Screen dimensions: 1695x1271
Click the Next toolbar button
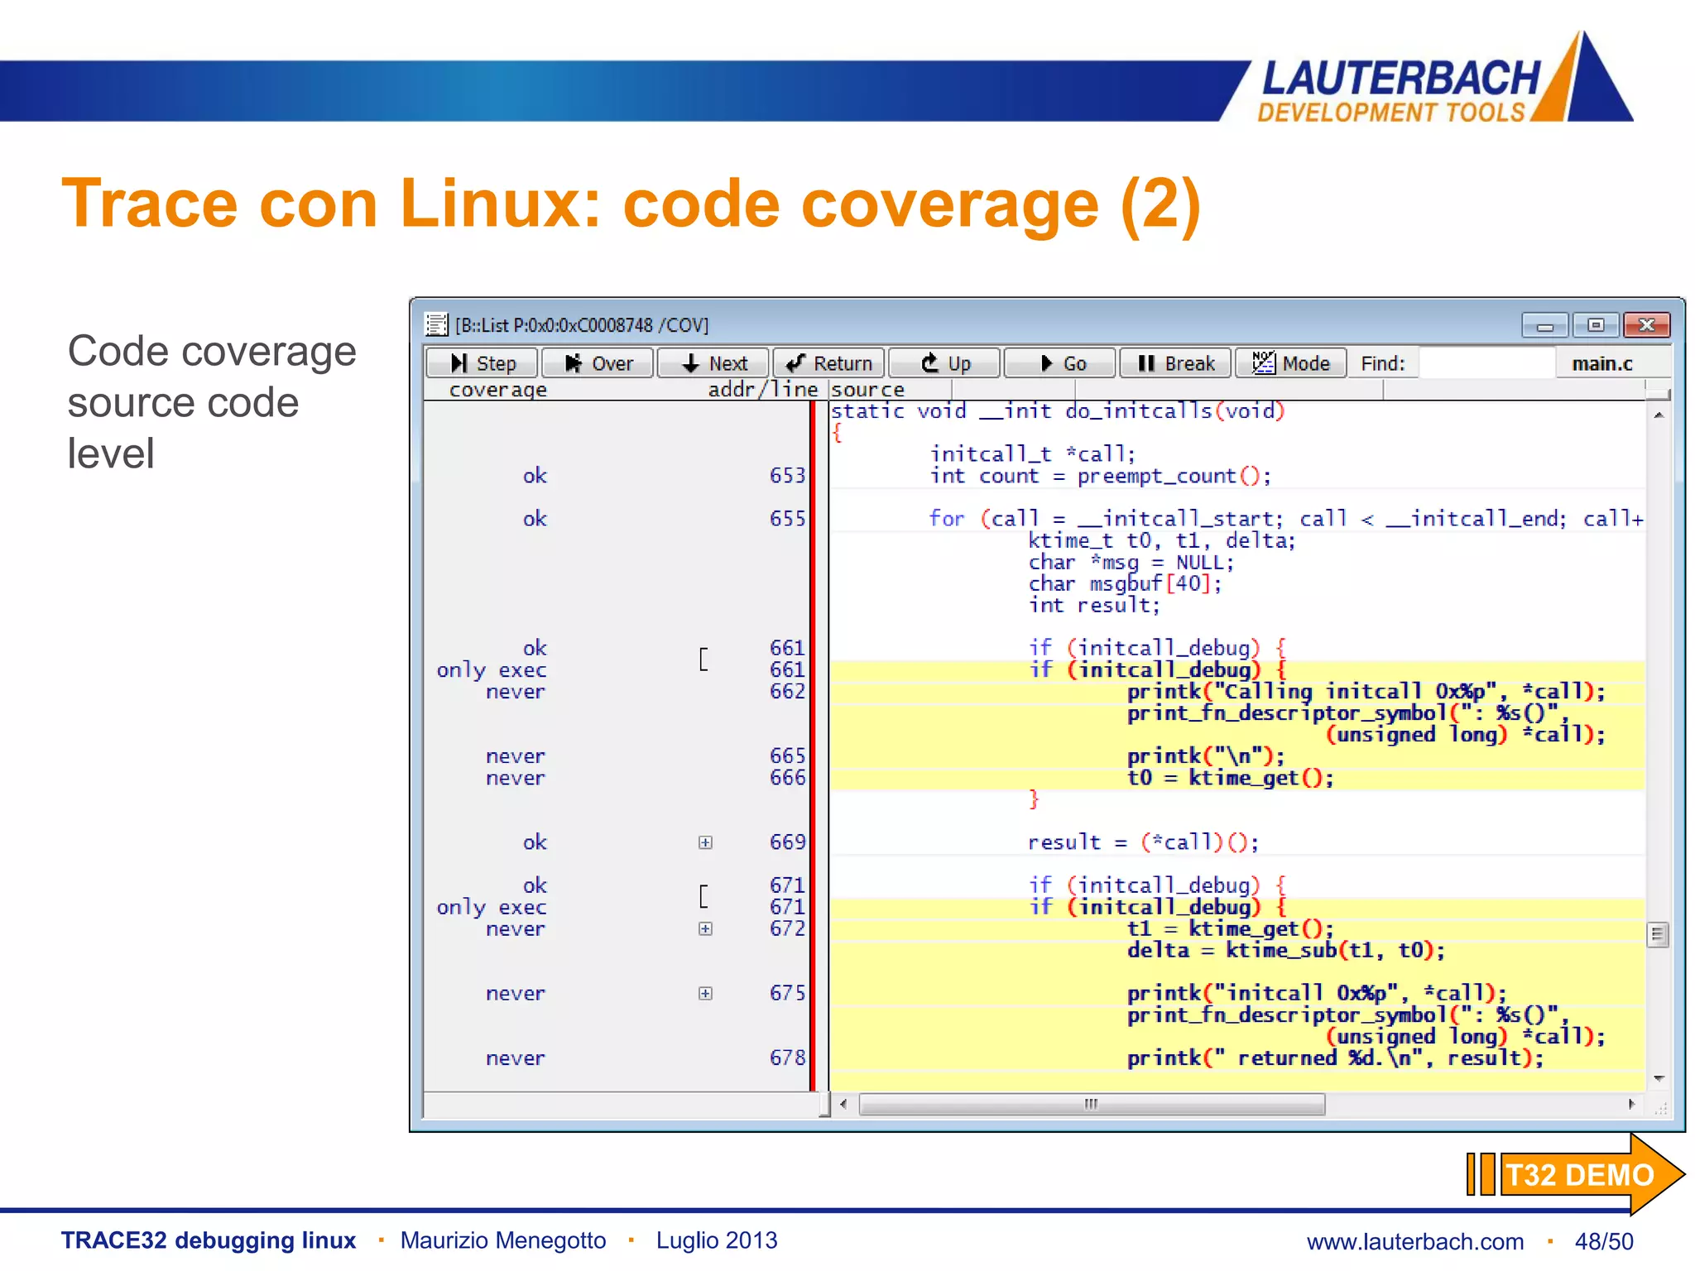coord(713,363)
